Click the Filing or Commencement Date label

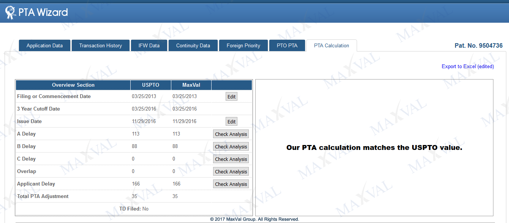coord(54,96)
